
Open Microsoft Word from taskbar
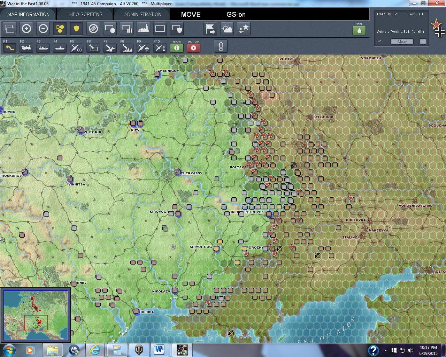click(x=160, y=350)
